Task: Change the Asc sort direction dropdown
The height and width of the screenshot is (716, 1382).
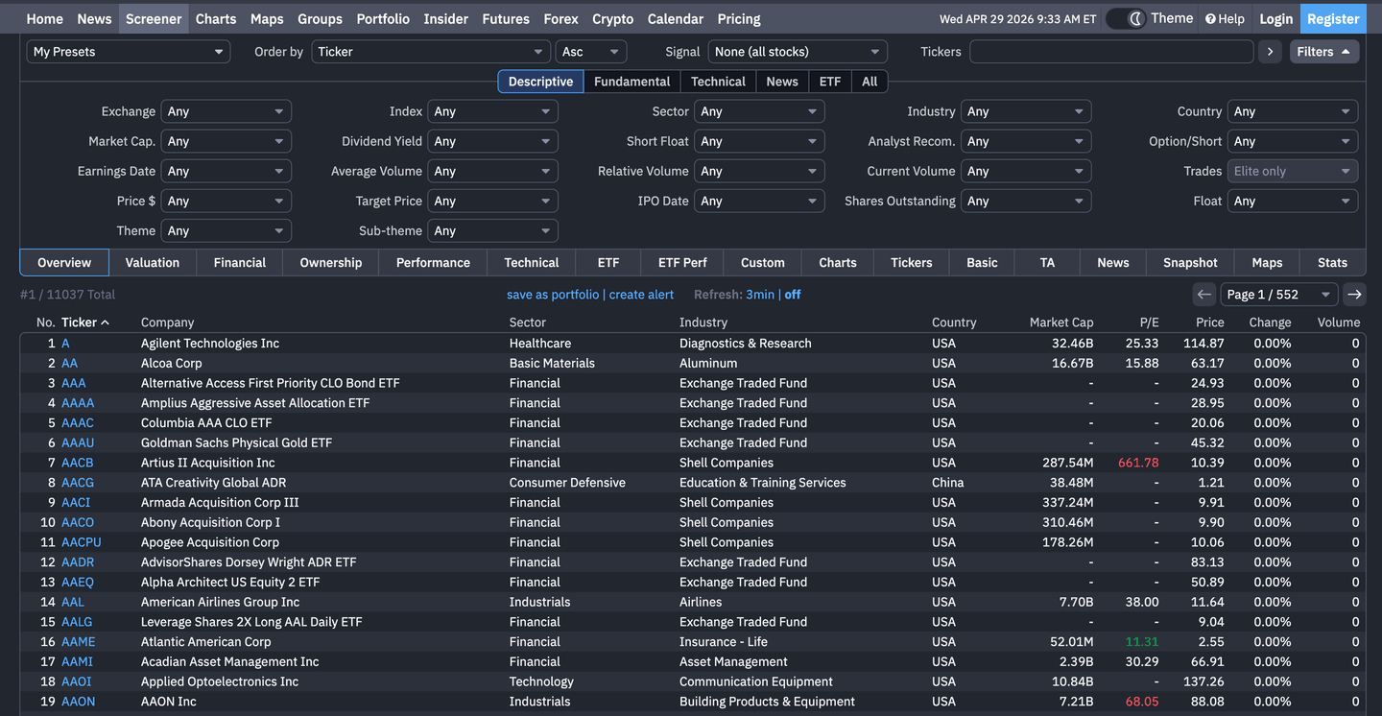Action: click(x=591, y=52)
